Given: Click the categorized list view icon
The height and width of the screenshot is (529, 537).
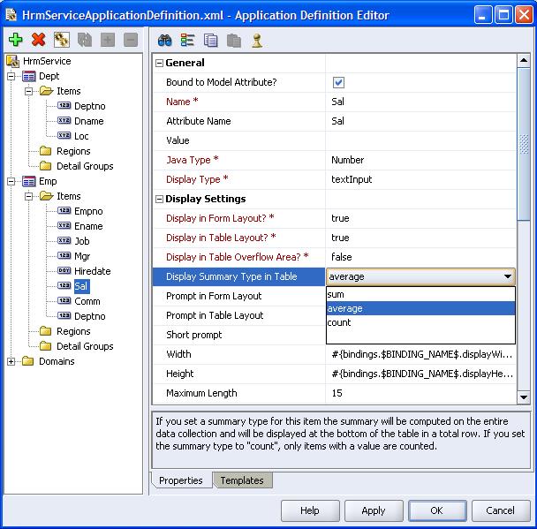Looking at the screenshot, I should coord(187,40).
